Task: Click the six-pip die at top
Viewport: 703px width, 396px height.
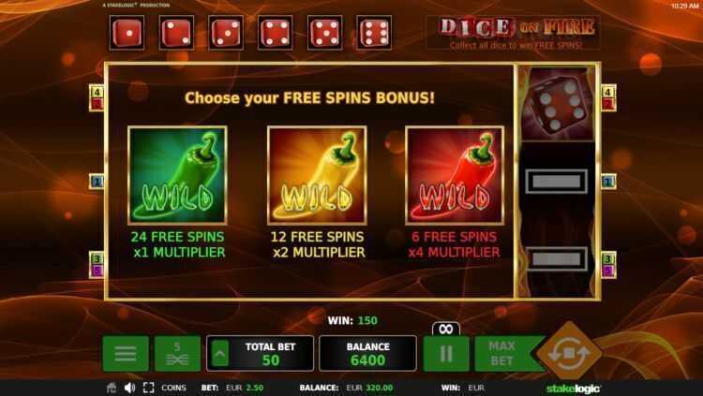Action: (x=374, y=32)
